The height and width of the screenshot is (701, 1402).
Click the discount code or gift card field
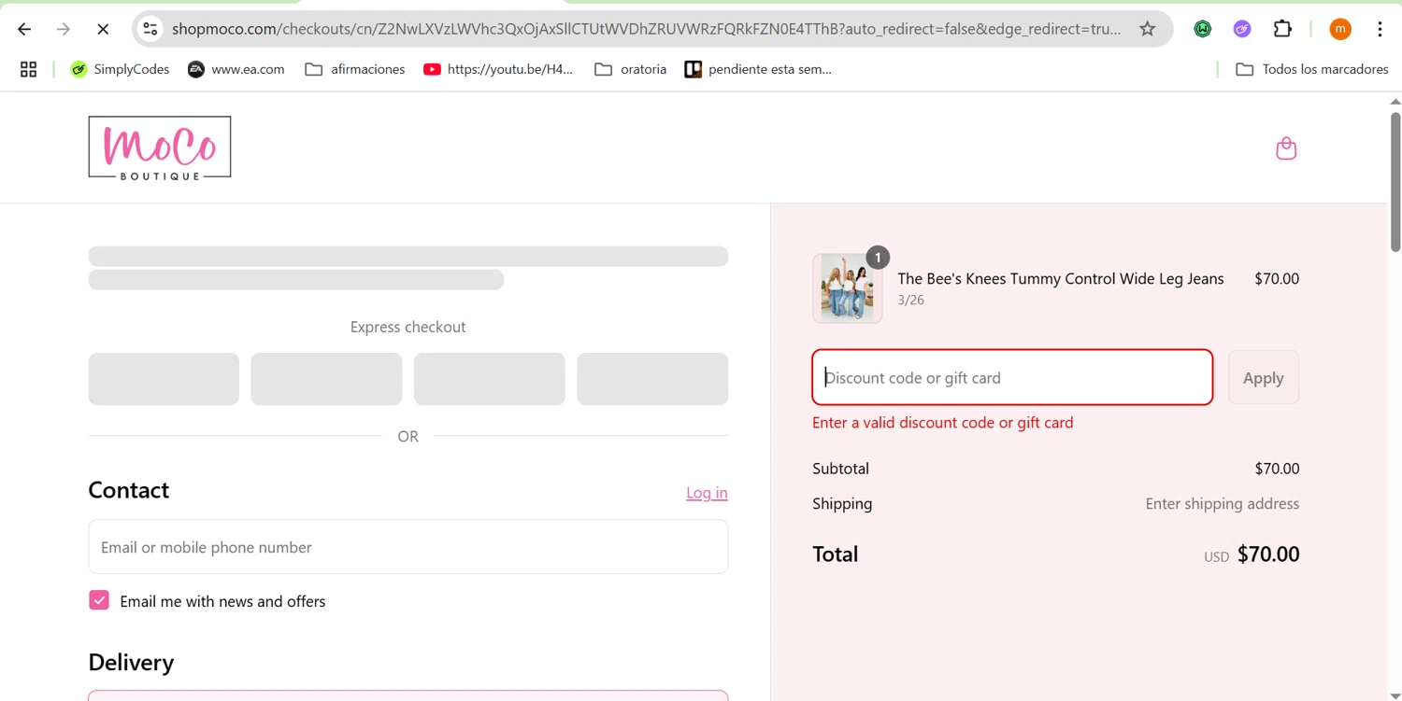point(1012,378)
